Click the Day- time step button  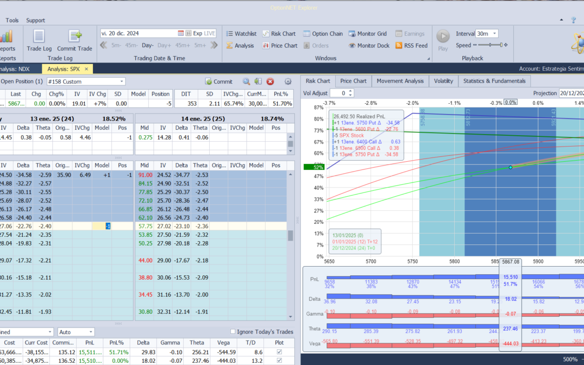[x=148, y=45]
